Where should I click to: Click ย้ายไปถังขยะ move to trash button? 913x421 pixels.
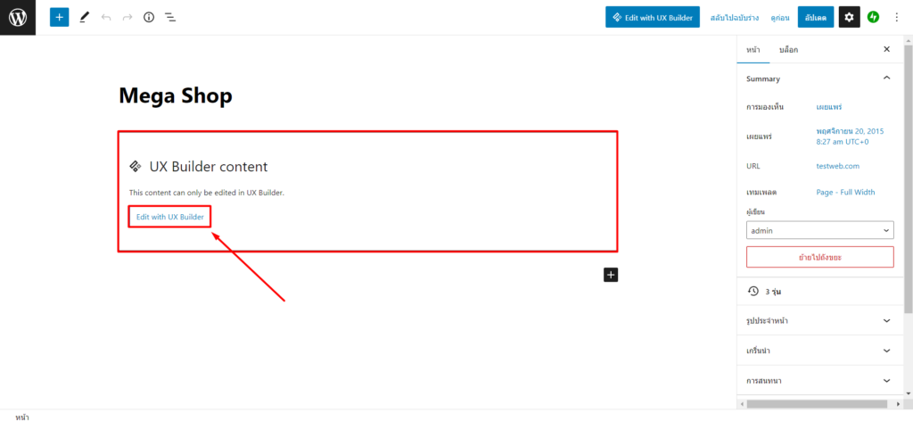pos(820,257)
